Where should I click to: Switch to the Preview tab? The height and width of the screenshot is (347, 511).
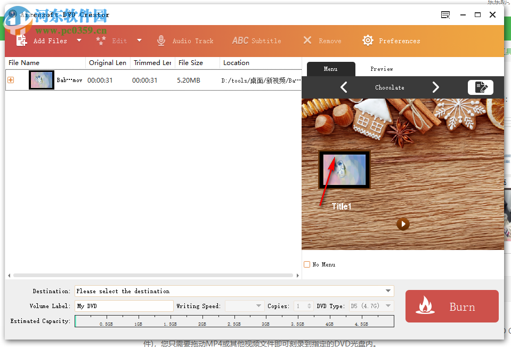click(382, 69)
